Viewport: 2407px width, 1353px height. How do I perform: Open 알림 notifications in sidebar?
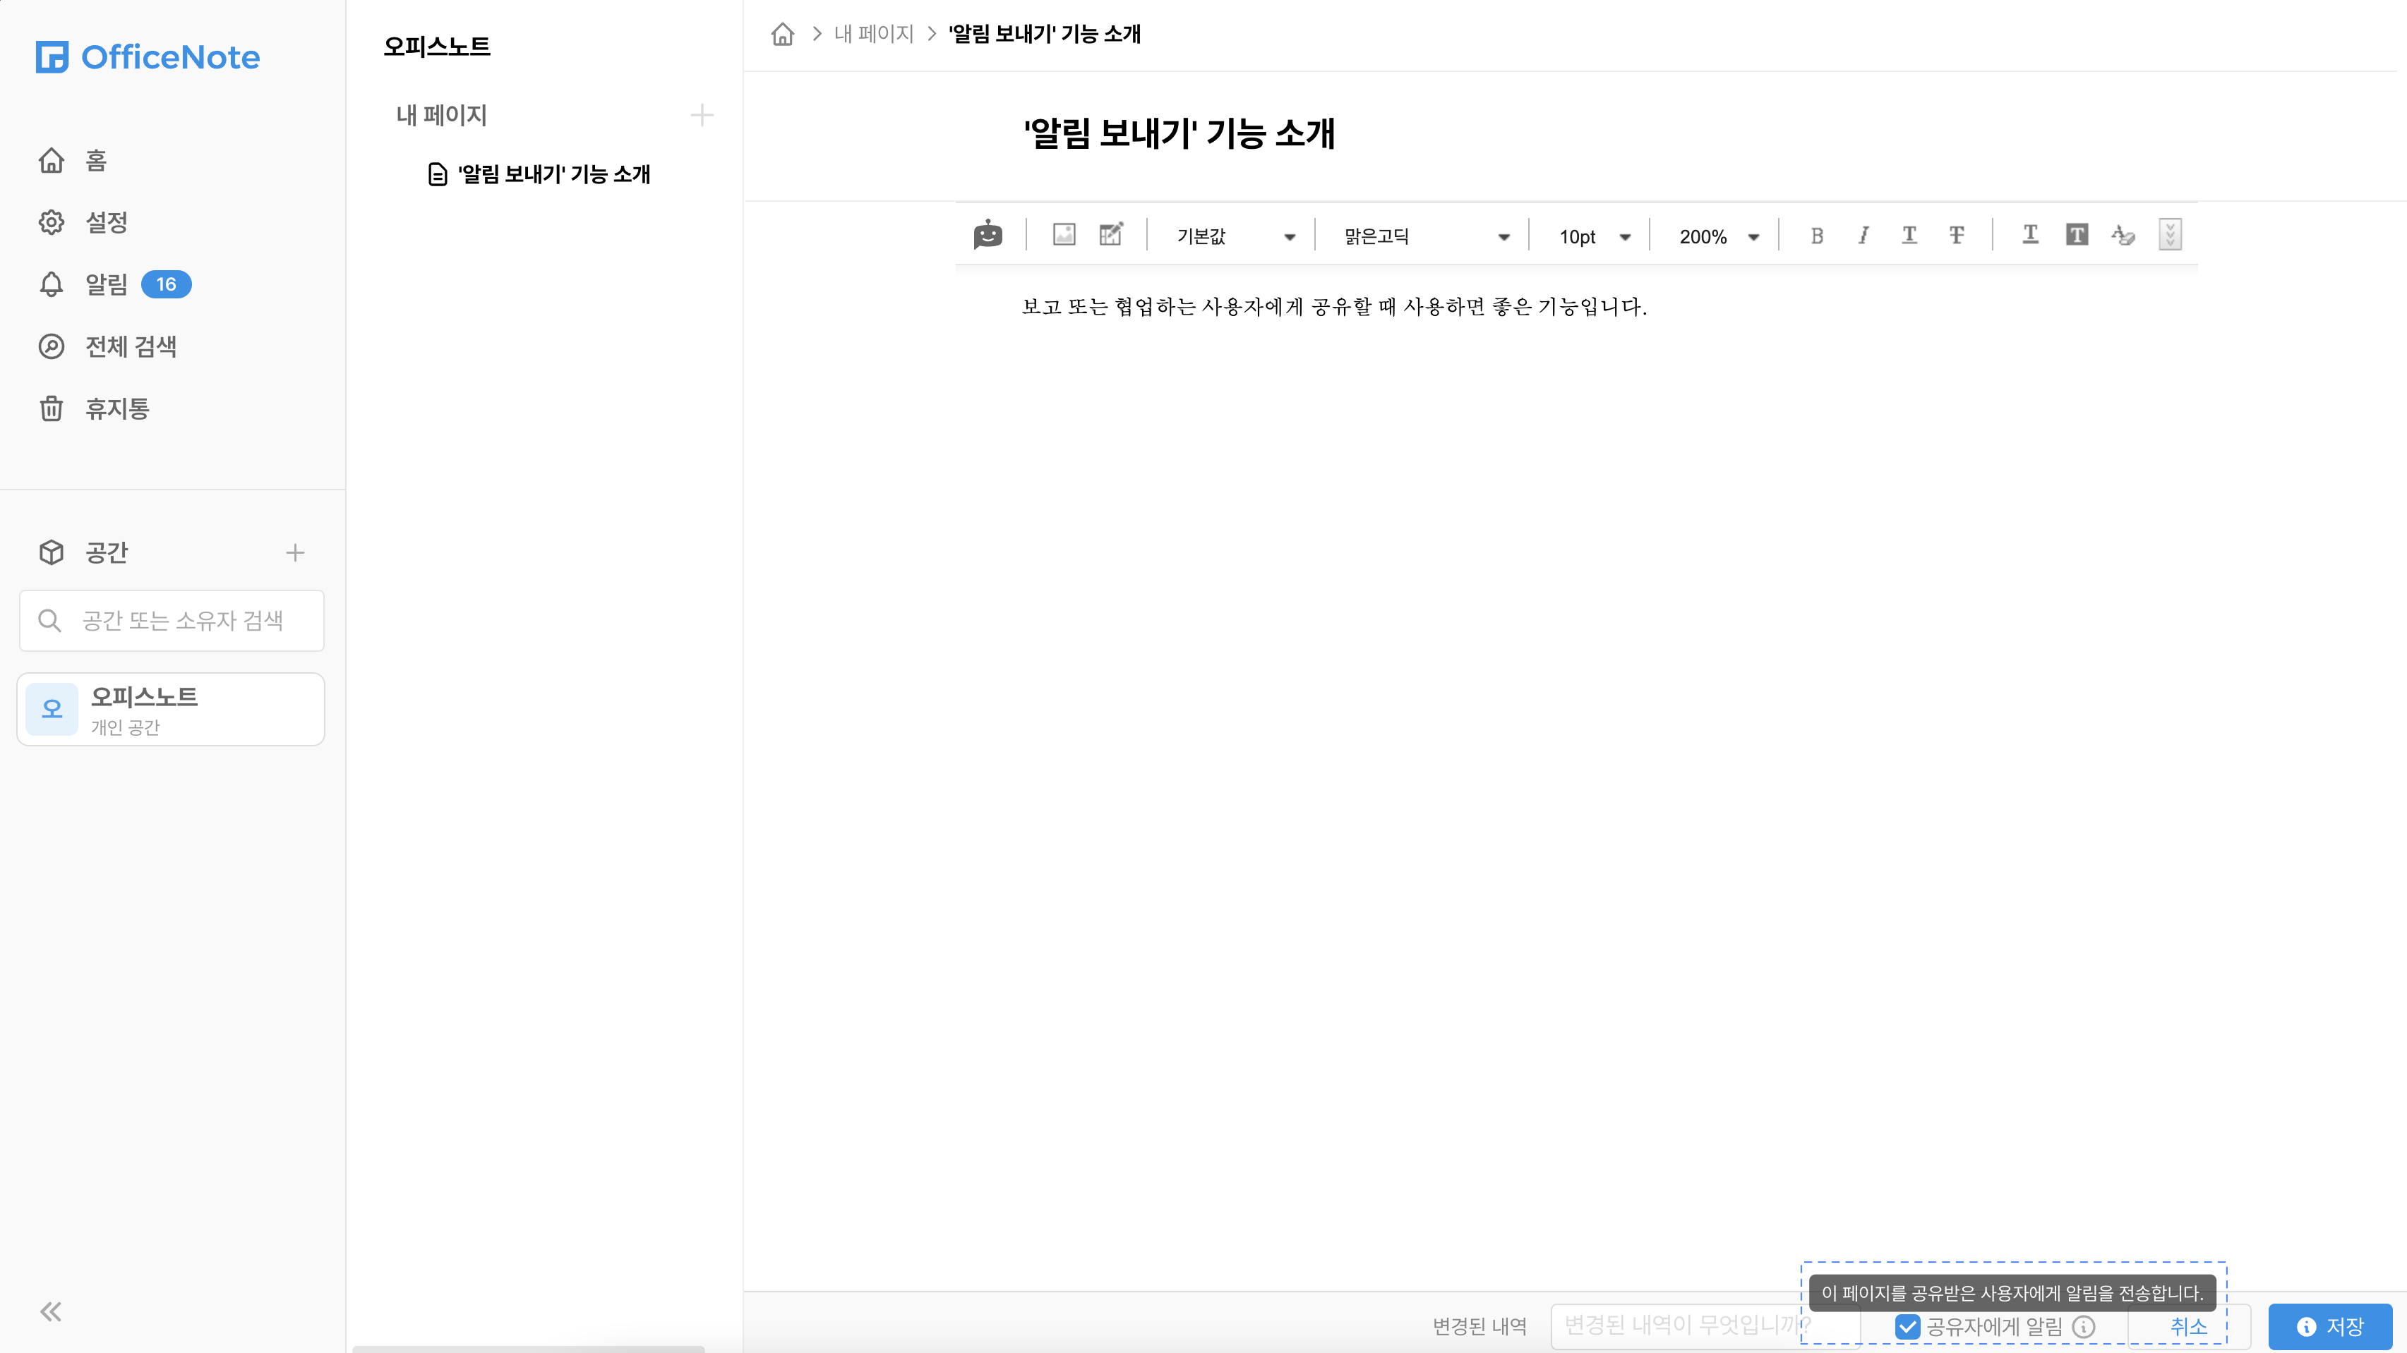107,285
